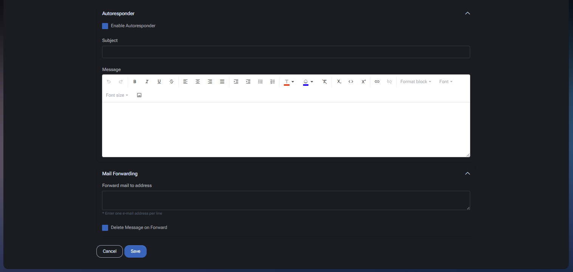Apply superscript formatting
Image resolution: width=573 pixels, height=272 pixels.
click(363, 81)
